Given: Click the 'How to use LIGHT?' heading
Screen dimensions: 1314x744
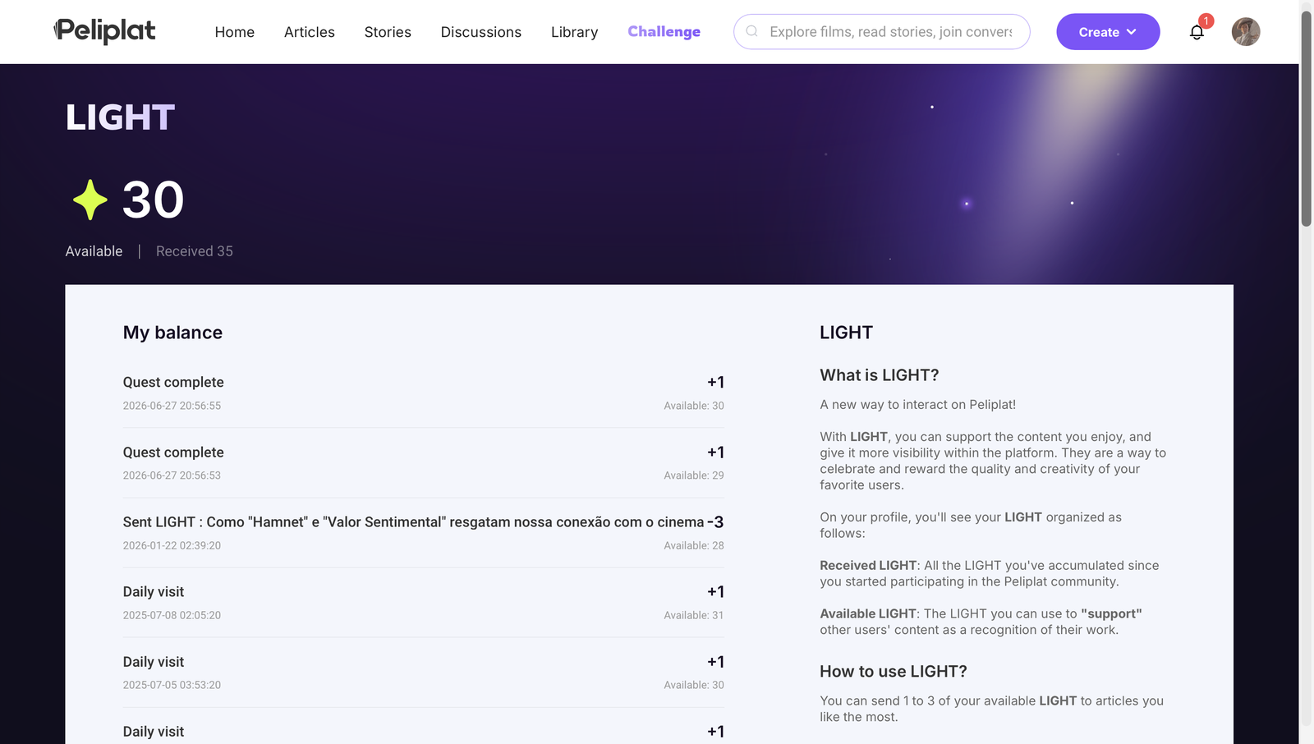Looking at the screenshot, I should (x=894, y=672).
